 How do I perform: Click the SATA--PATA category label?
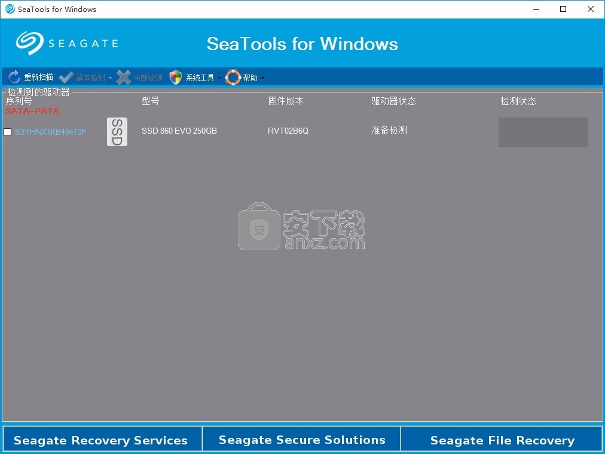tap(32, 111)
